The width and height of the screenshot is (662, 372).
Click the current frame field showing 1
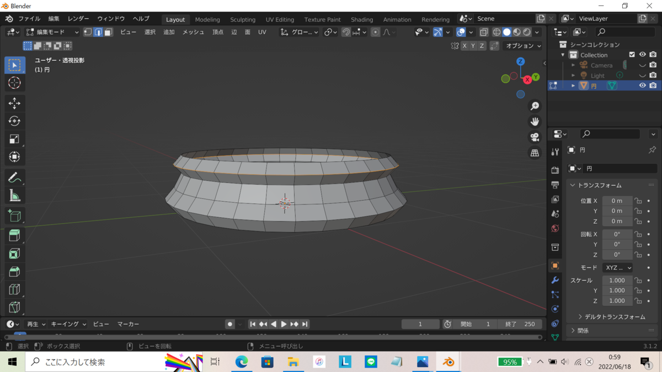pyautogui.click(x=420, y=324)
